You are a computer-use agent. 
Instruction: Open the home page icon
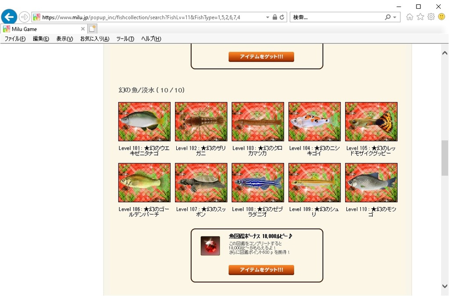click(410, 17)
